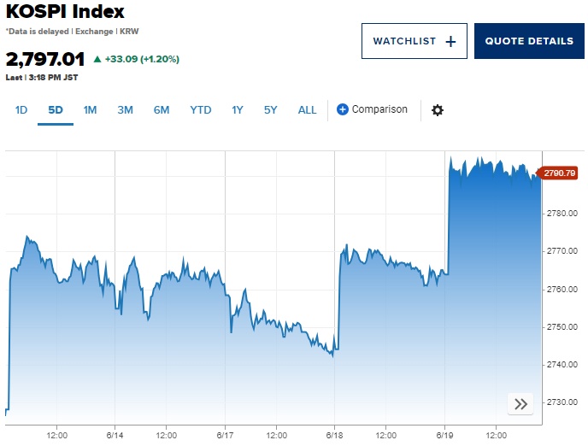Click the KOSPI Index title
Image resolution: width=588 pixels, height=446 pixels.
[x=65, y=12]
